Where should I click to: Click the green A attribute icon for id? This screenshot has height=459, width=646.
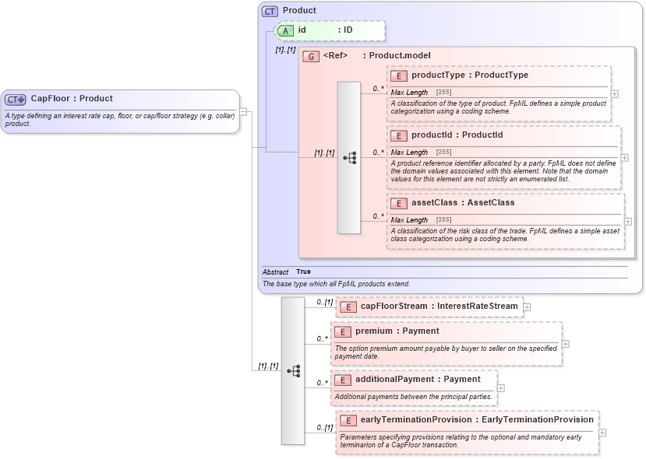click(x=284, y=31)
